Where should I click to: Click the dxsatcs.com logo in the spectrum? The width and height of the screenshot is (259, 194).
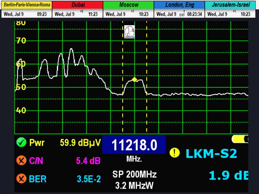coord(129,32)
